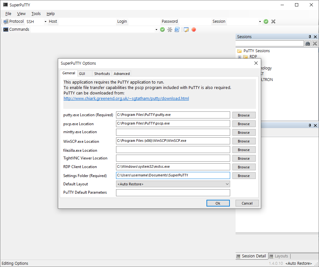Click the green connect icon after Session field

tap(266, 21)
